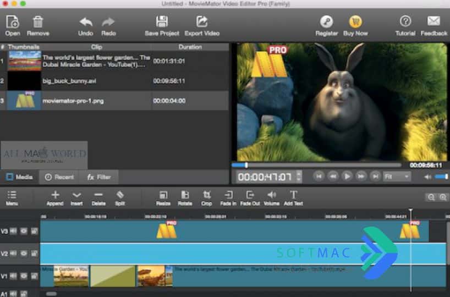Hide the V1 track with eye icon
Image resolution: width=450 pixels, height=297 pixels.
pos(24,276)
